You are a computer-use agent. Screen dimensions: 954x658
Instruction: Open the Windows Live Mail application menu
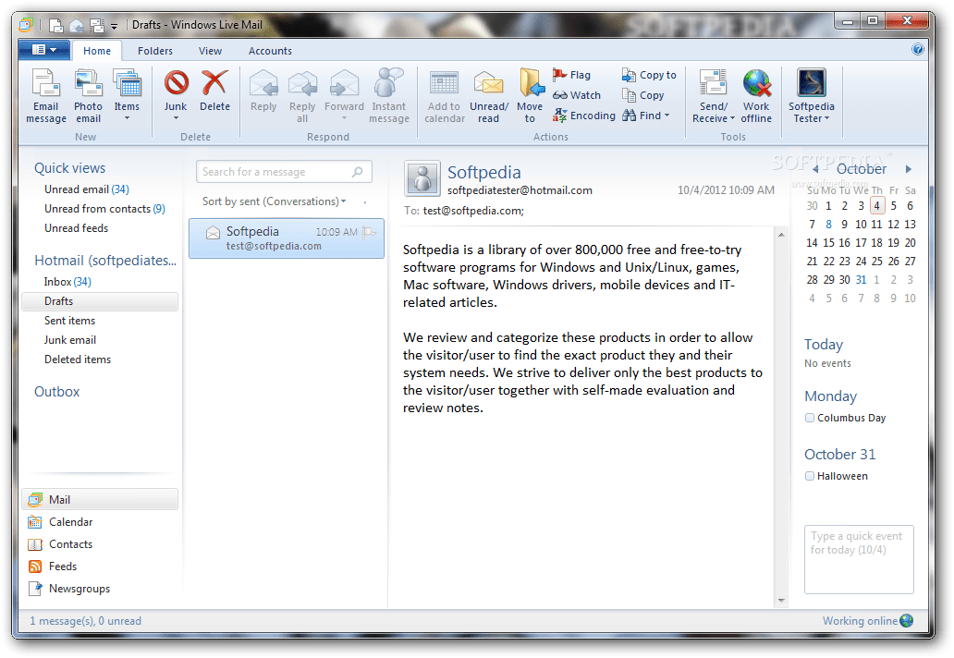click(43, 50)
